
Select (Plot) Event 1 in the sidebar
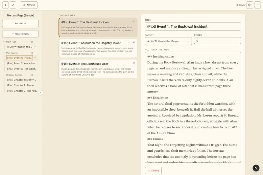19,58
